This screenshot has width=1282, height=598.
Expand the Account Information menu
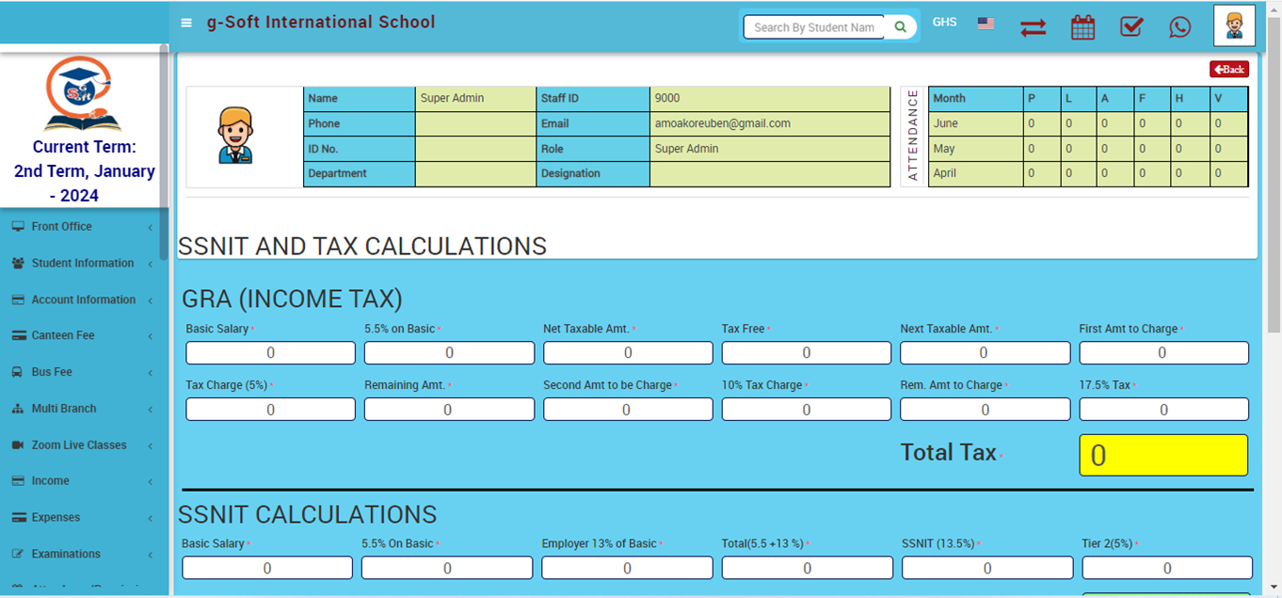coord(84,299)
